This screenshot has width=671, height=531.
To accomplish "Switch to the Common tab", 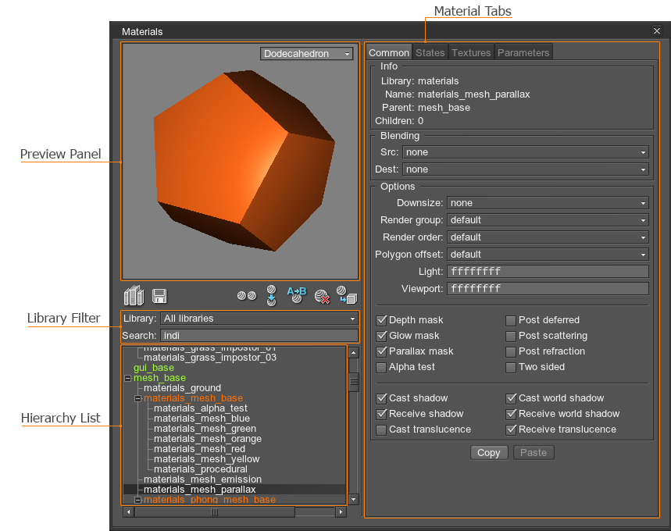I will tap(389, 52).
